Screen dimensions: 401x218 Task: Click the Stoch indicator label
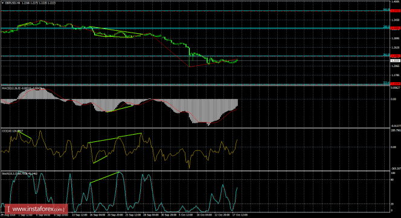[x=5, y=173]
